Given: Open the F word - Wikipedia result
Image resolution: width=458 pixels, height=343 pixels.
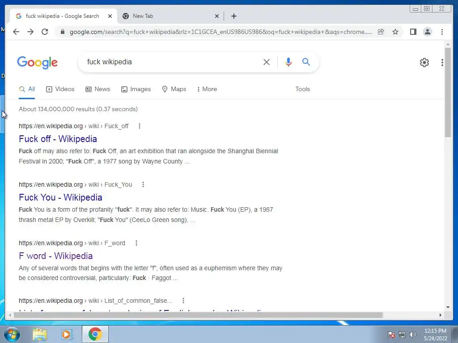Looking at the screenshot, I should [x=56, y=256].
